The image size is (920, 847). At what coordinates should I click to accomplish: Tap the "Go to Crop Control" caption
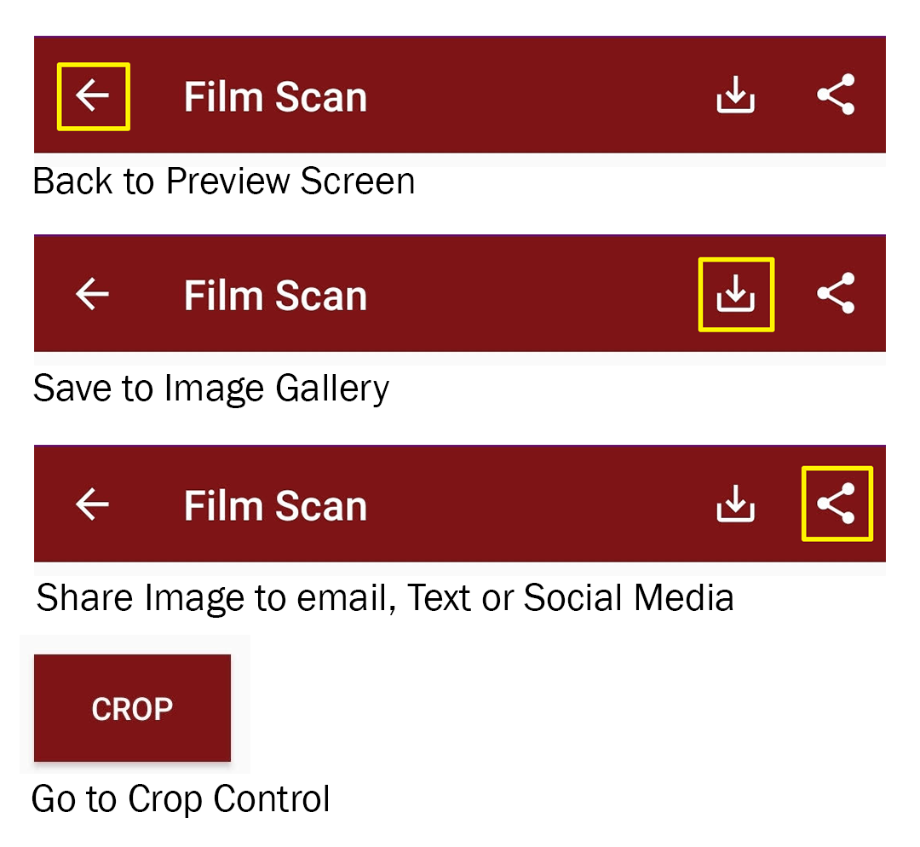pyautogui.click(x=181, y=799)
